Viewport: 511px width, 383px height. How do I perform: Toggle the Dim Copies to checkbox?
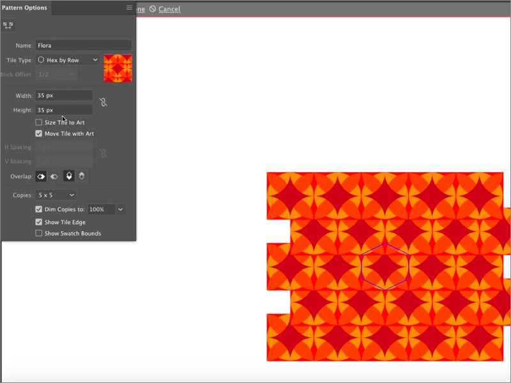(39, 209)
